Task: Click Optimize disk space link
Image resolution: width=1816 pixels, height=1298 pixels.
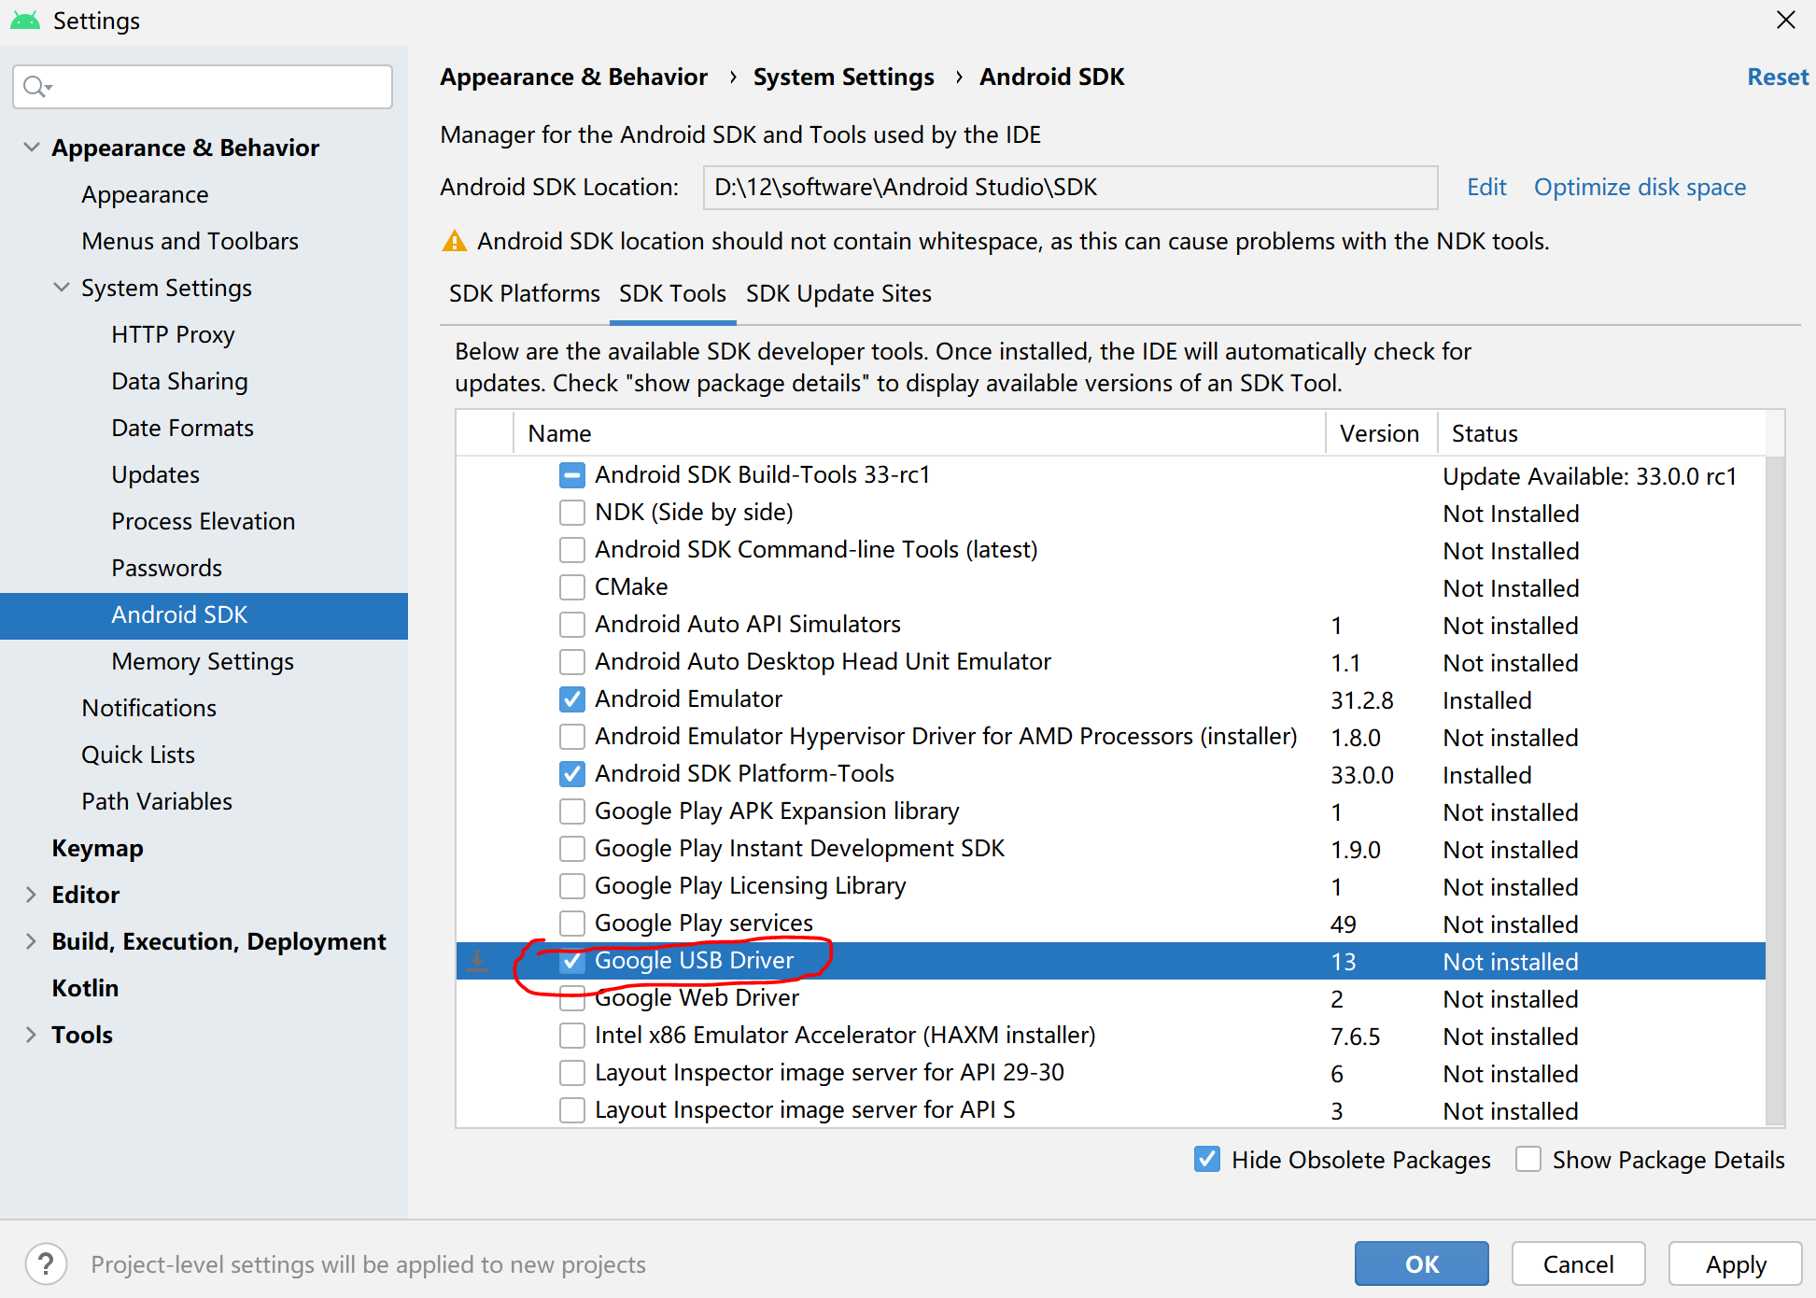Action: coord(1640,188)
